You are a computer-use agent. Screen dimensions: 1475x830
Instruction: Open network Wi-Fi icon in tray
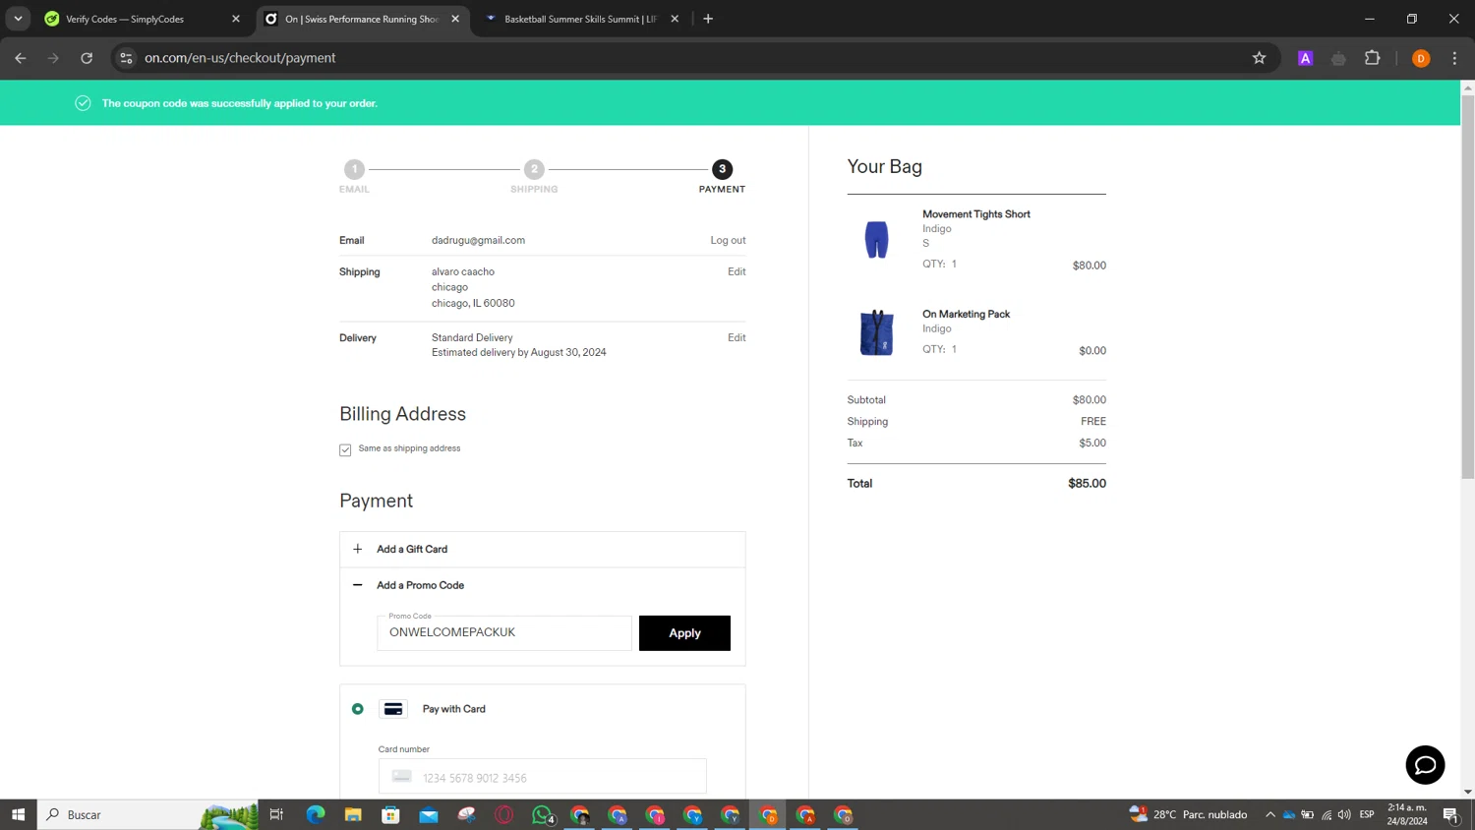(x=1327, y=814)
